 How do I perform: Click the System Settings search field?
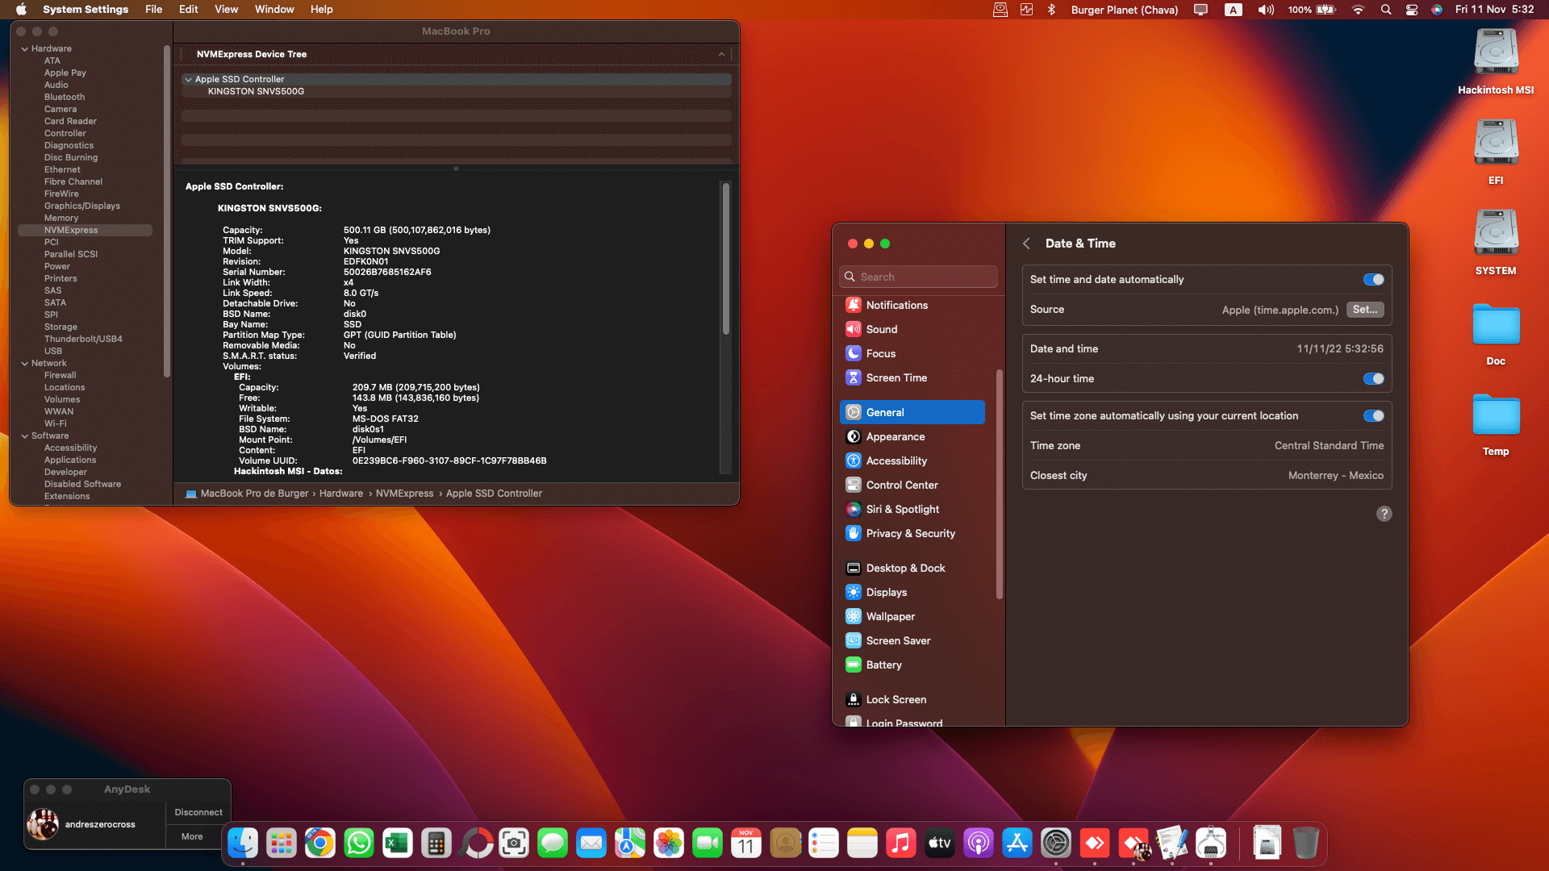pos(918,277)
